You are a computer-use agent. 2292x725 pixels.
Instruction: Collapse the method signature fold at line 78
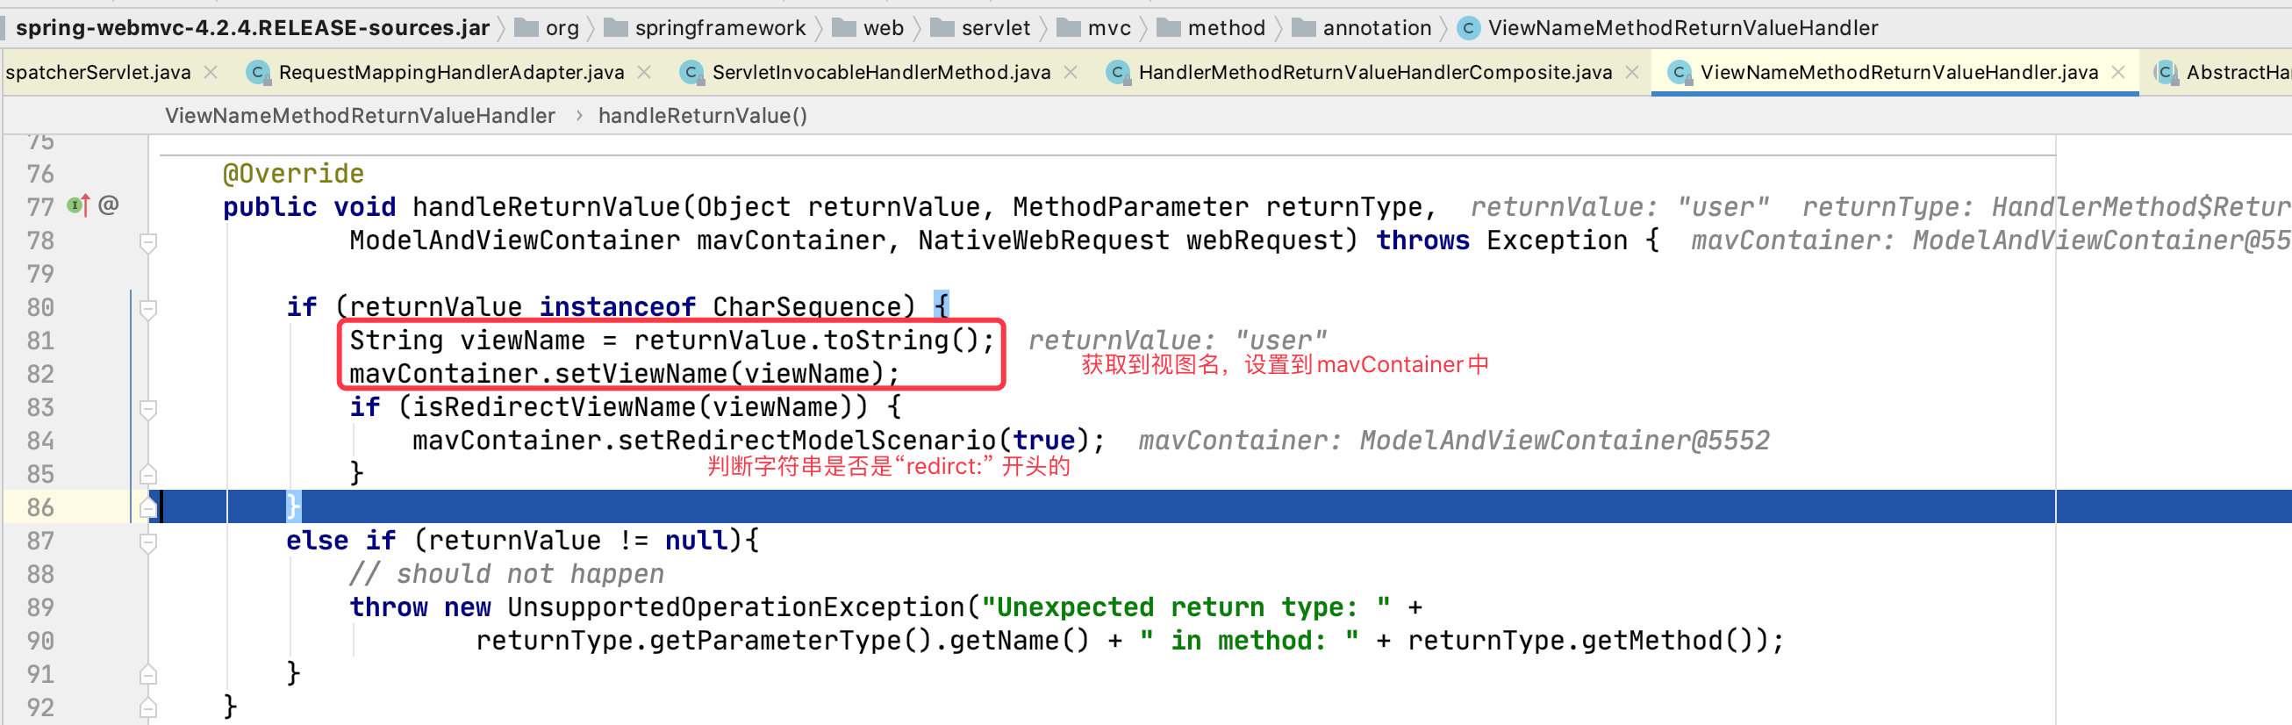[x=148, y=242]
